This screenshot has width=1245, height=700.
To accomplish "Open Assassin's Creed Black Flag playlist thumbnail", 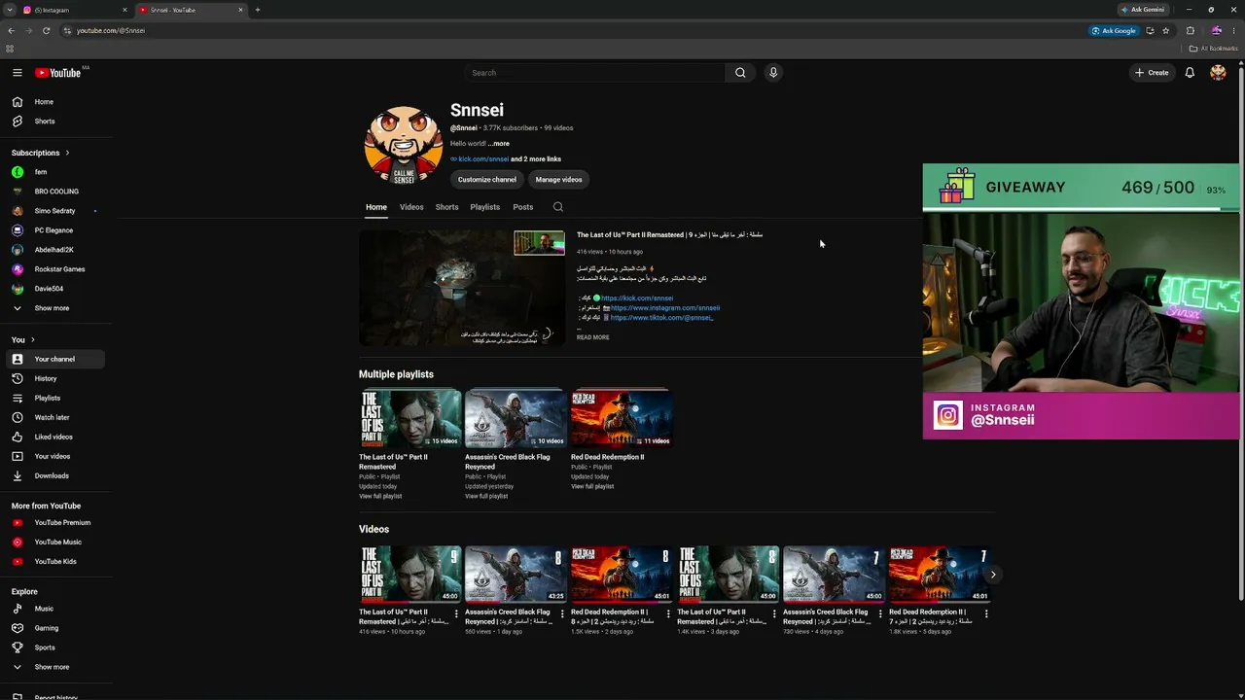I will (516, 418).
